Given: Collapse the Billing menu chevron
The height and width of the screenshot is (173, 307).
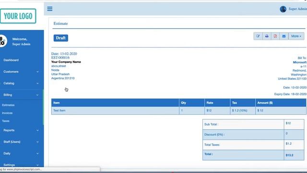Looking at the screenshot, I should (37, 95).
